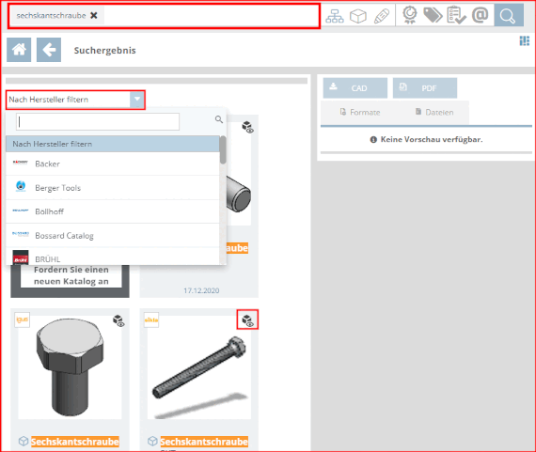Filter by manufacturer Berger Tools
The image size is (536, 452).
point(113,188)
